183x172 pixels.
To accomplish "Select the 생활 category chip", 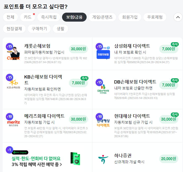I will click(x=60, y=29).
